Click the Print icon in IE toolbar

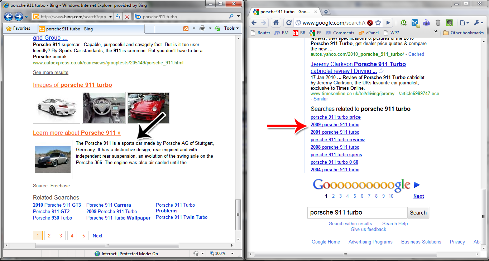[202, 29]
